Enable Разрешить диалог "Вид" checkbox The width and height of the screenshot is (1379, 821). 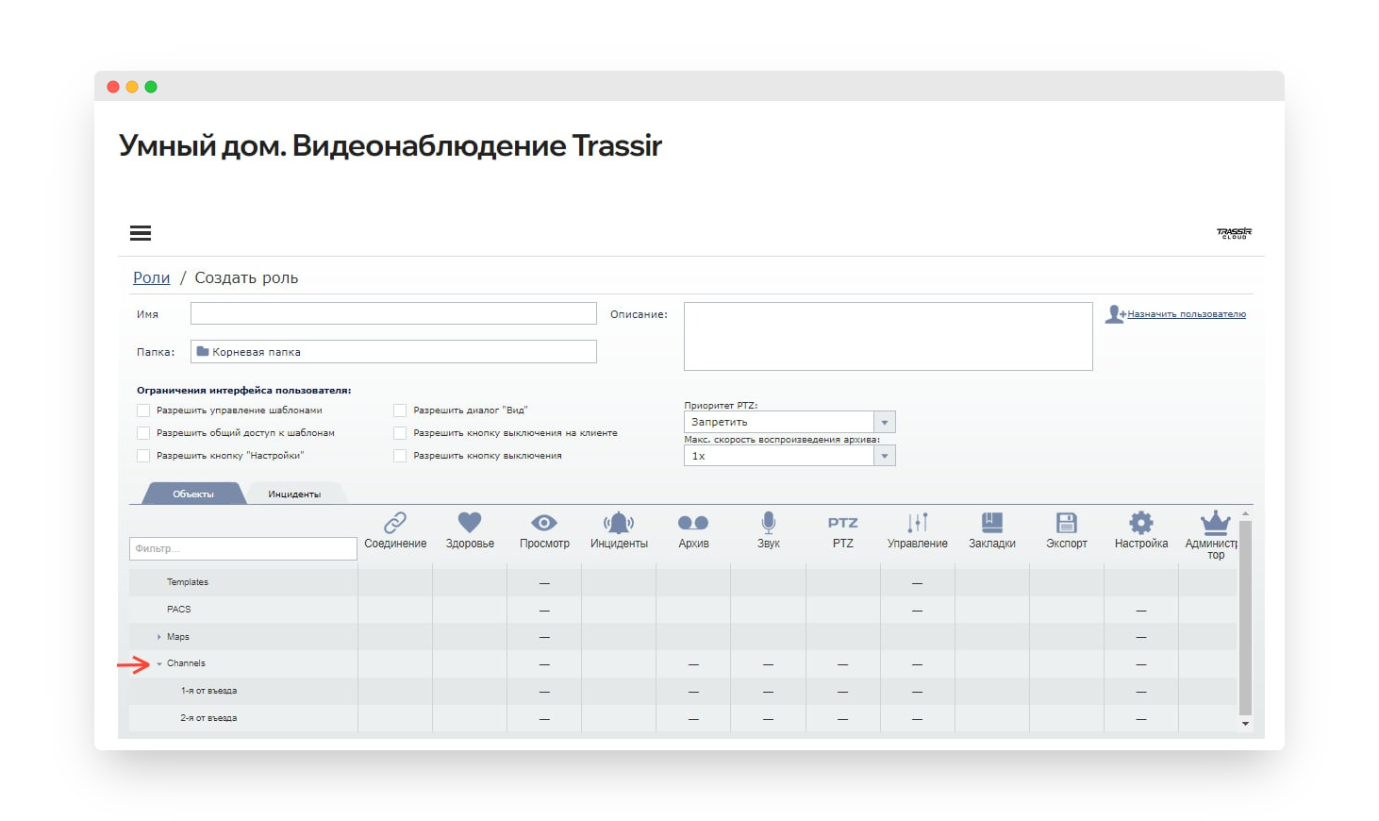[400, 410]
